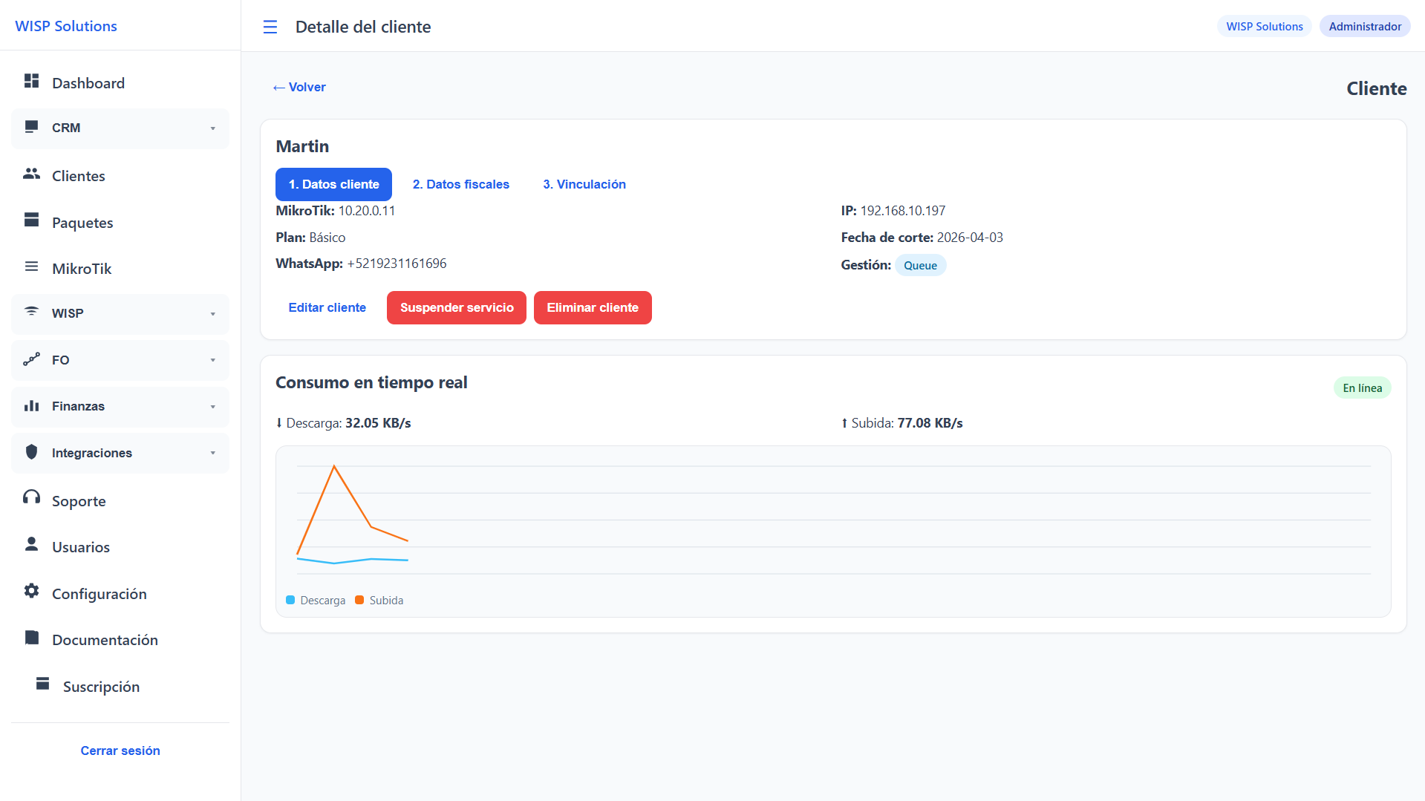Follow the Volver link
Viewport: 1425px width, 801px height.
click(x=299, y=87)
